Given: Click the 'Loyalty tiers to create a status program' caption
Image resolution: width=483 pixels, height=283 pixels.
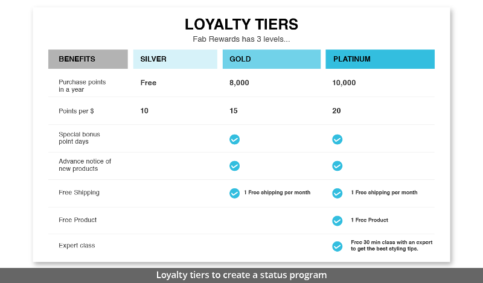Looking at the screenshot, I should tap(241, 275).
